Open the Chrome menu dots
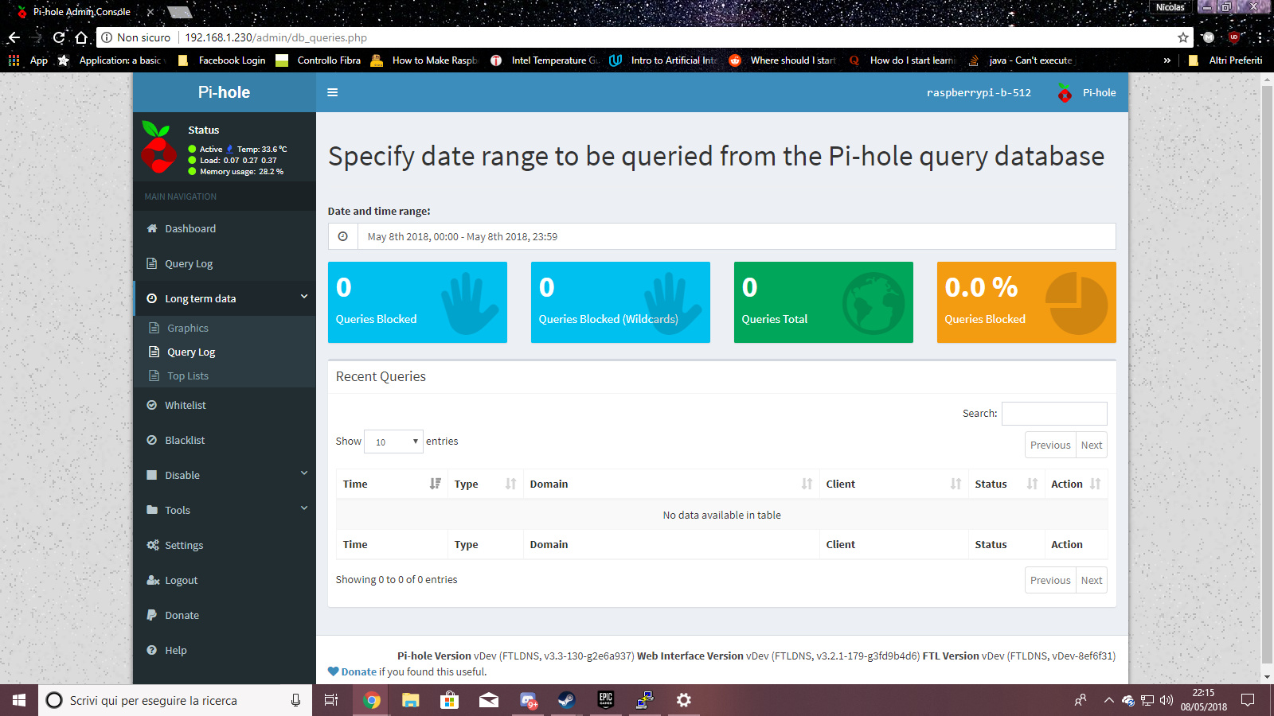1274x716 pixels. click(x=1260, y=37)
